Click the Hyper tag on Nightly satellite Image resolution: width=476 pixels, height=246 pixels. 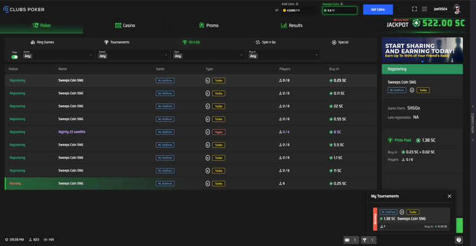pos(219,132)
